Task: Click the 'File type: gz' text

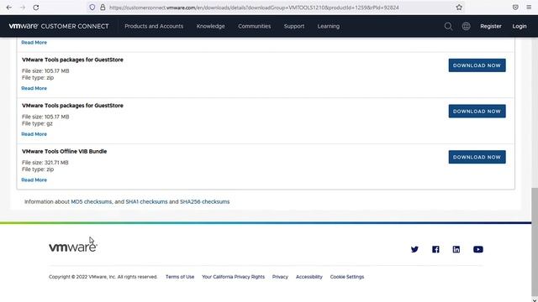Action: coord(37,123)
